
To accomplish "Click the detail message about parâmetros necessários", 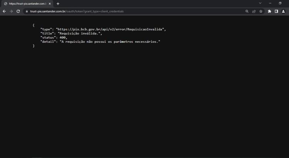I will [110, 42].
